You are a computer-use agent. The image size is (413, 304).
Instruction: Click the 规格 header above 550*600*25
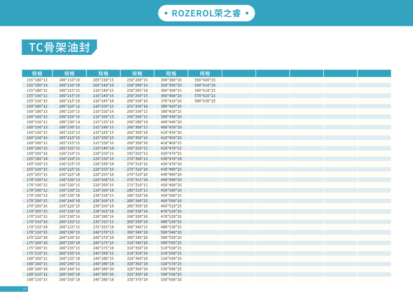click(205, 74)
